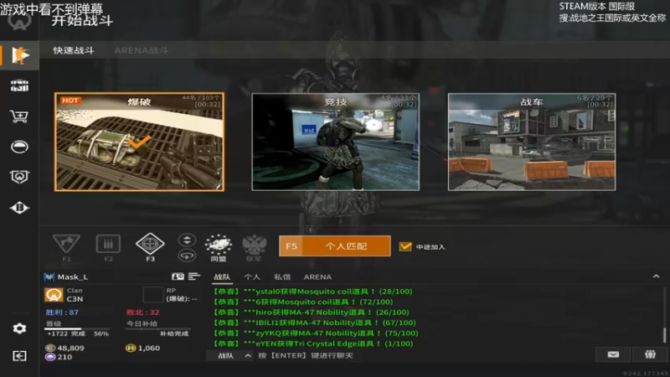Open the 个人 chat tab
The height and width of the screenshot is (377, 670).
tap(252, 277)
